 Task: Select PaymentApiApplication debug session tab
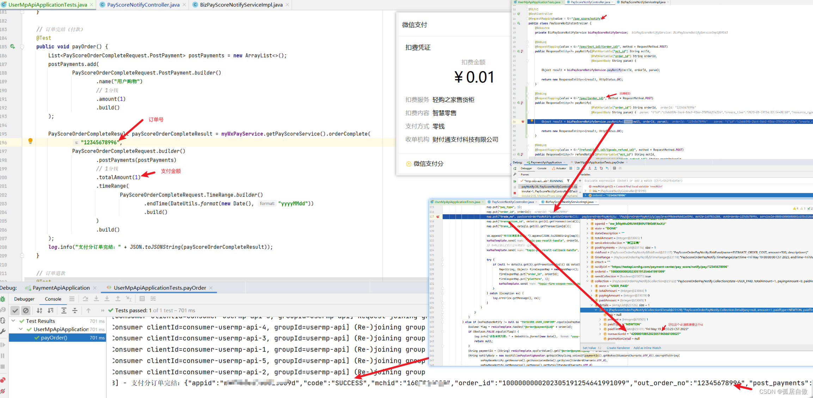(61, 288)
